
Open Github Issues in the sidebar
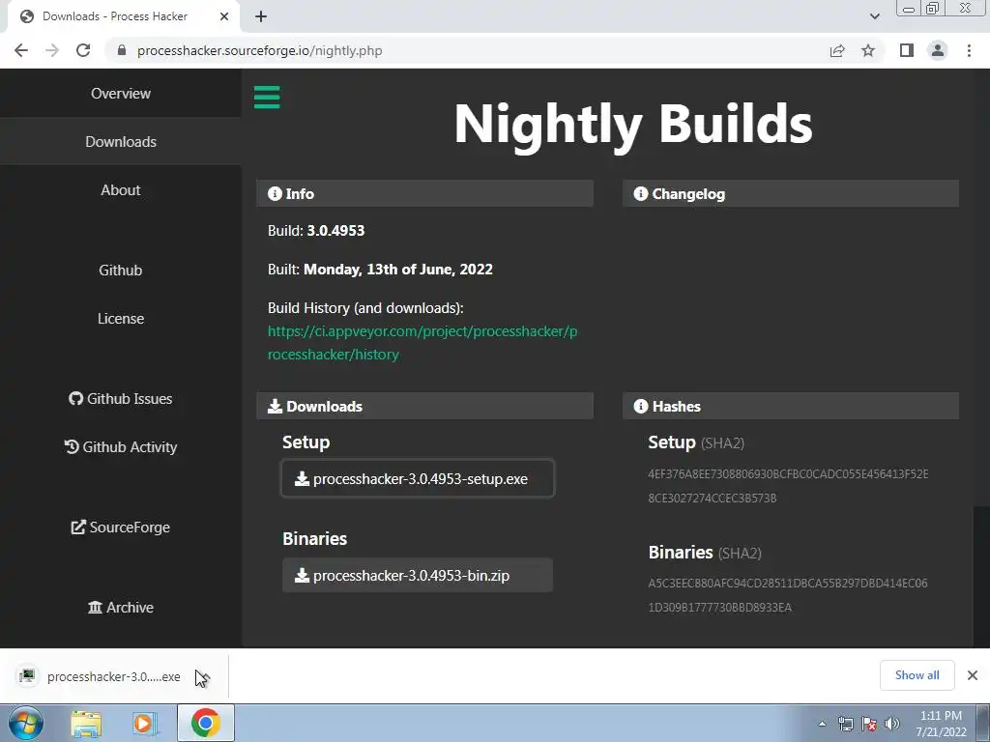pos(121,399)
